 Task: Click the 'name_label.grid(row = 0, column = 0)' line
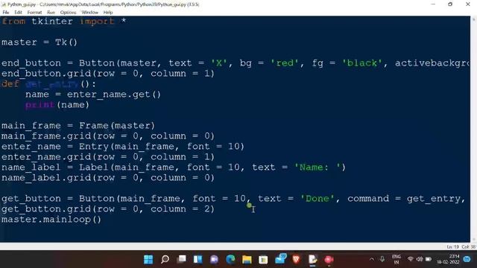tap(108, 178)
